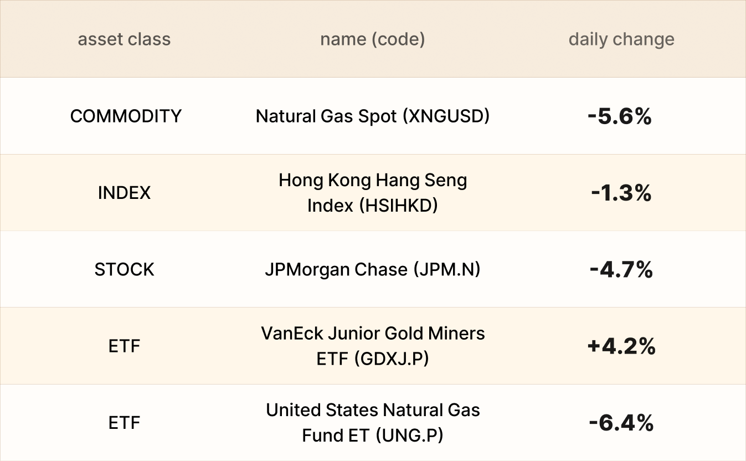Select ETF cell in VanEck row
Viewport: 746px width, 461px height.
[x=124, y=346]
